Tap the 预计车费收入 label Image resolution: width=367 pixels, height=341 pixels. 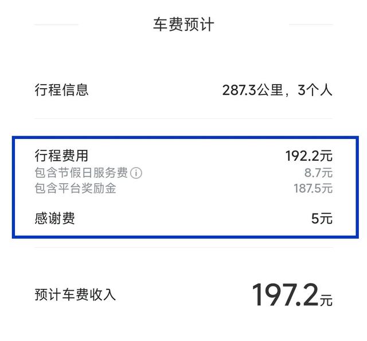pos(75,295)
